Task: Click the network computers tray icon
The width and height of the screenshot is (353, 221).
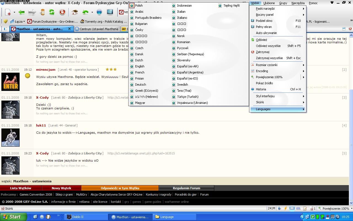Action: pos(307,217)
